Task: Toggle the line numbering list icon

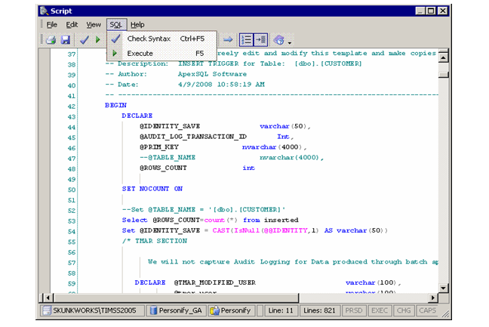Action: (246, 39)
